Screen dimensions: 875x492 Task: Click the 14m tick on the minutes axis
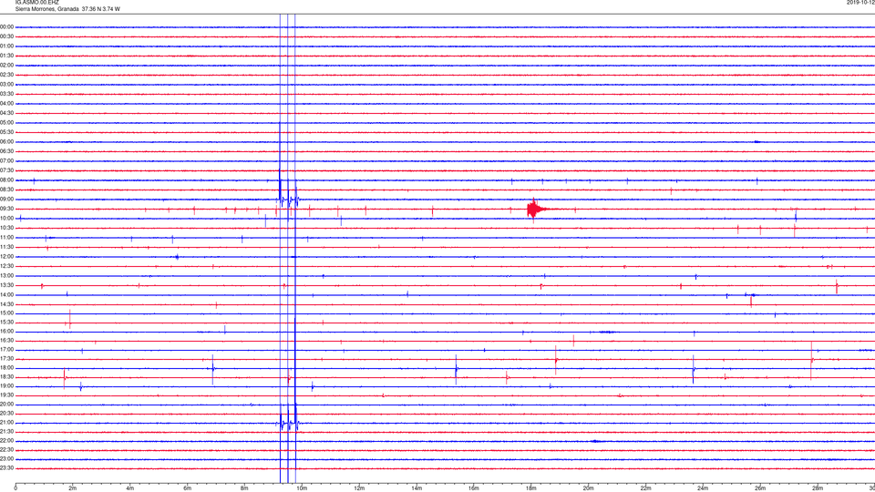(x=417, y=488)
